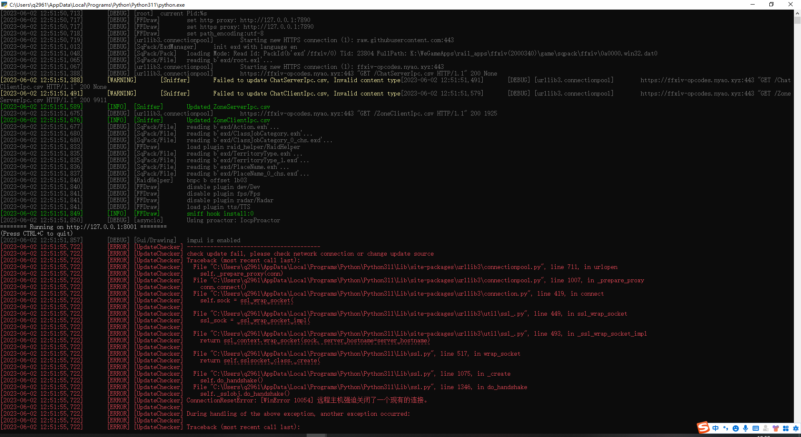Minimize the Python console window
801x437 pixels.
click(752, 5)
